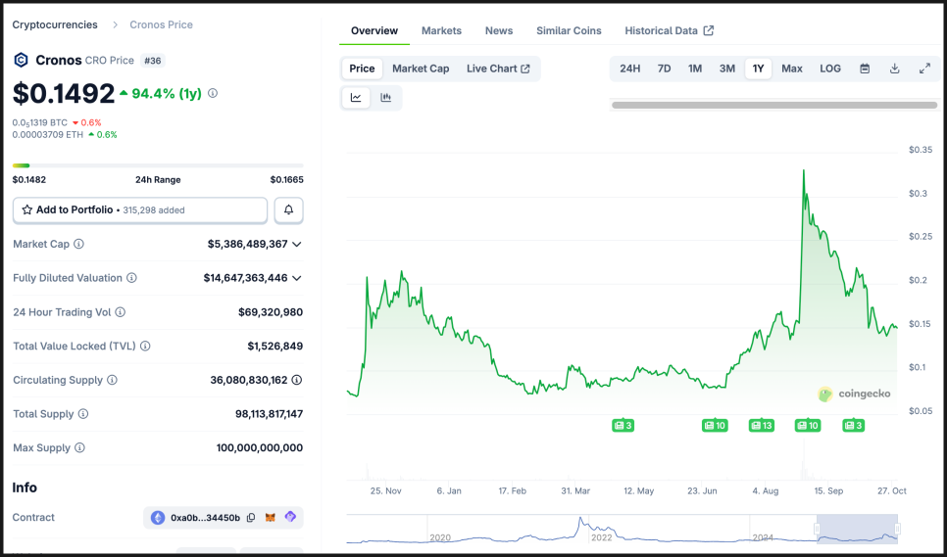This screenshot has height=557, width=947.
Task: Select the line chart view
Action: pyautogui.click(x=356, y=97)
